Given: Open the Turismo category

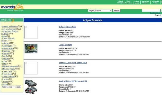Looking at the screenshot, I should (x=5, y=82).
